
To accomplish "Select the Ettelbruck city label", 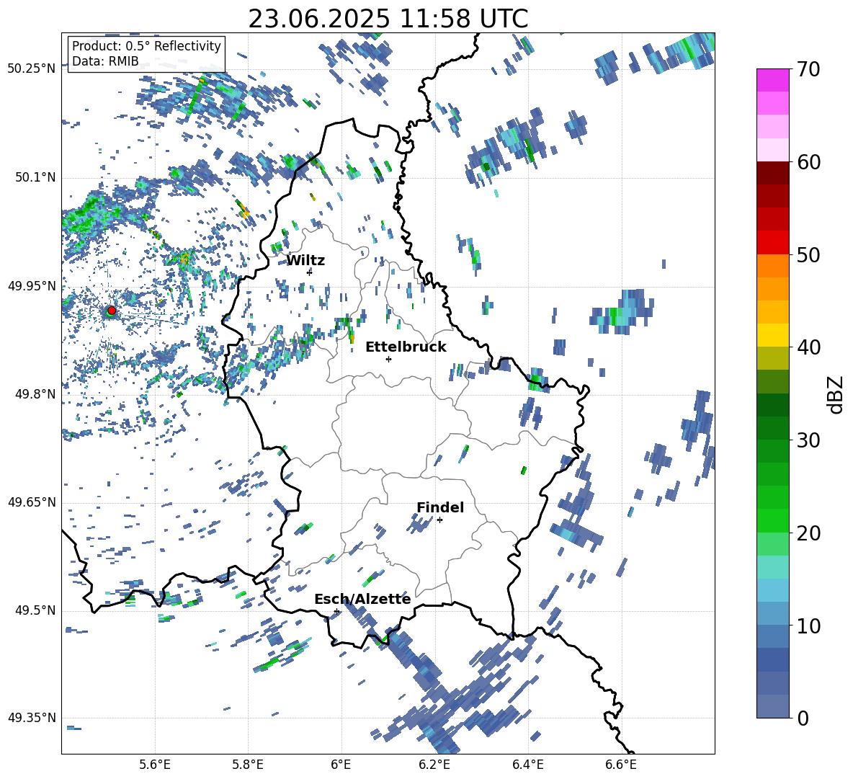I will (406, 347).
